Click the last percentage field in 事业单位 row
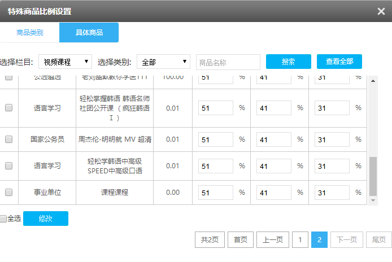Viewport: 392px width, 262px height. click(x=332, y=193)
